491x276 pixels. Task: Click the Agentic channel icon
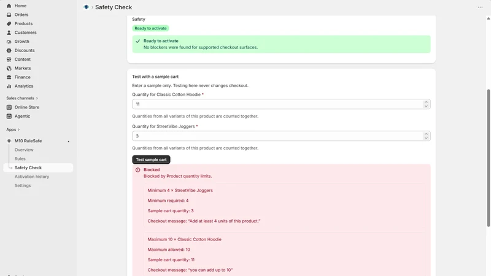(9, 116)
